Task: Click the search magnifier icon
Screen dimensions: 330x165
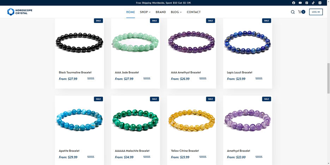Action: (293, 12)
